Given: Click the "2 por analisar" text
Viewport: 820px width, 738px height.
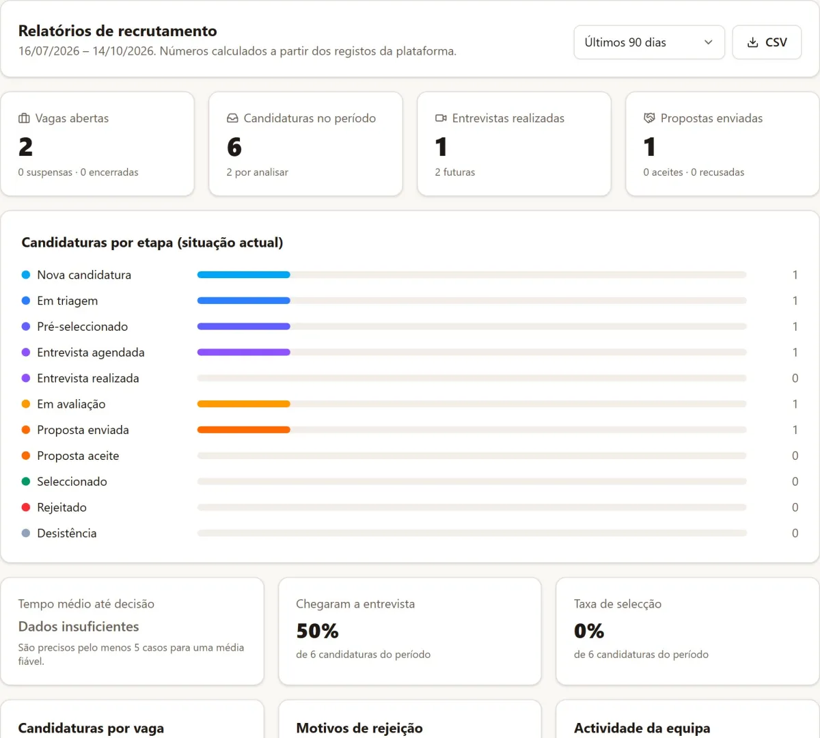Looking at the screenshot, I should pyautogui.click(x=258, y=172).
